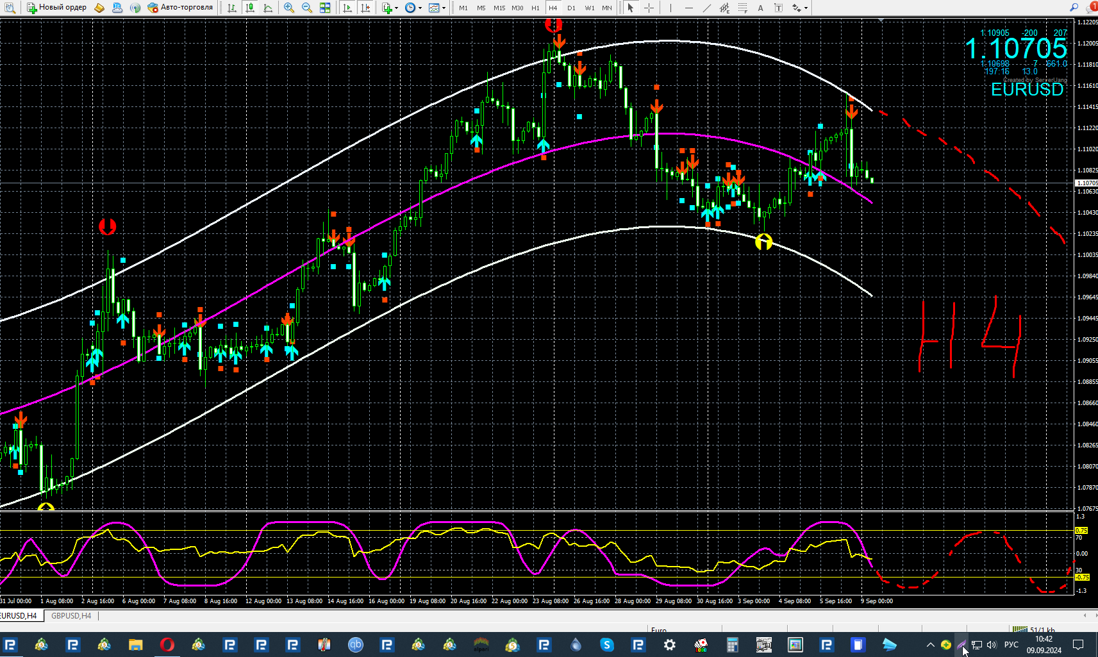Expand the chart periodicity clock dropdown

point(413,8)
